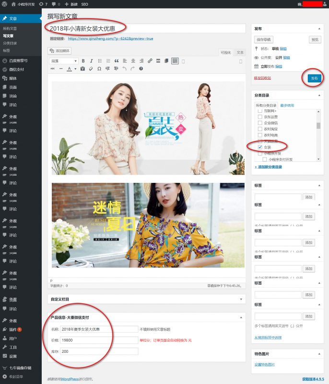
Task: Redo the last undone edit
Action: (132, 69)
